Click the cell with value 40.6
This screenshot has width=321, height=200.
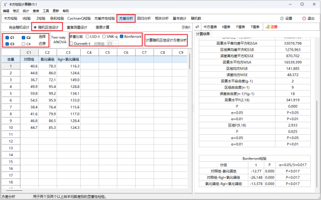(x=29, y=66)
